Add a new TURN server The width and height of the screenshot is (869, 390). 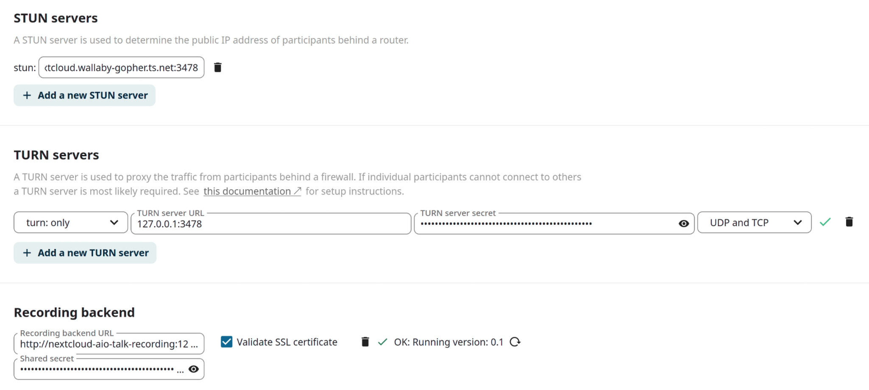coord(85,253)
